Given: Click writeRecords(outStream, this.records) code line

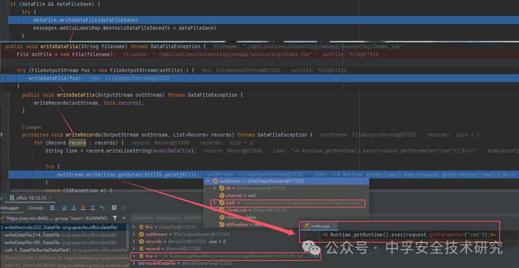Looking at the screenshot, I should pos(89,103).
